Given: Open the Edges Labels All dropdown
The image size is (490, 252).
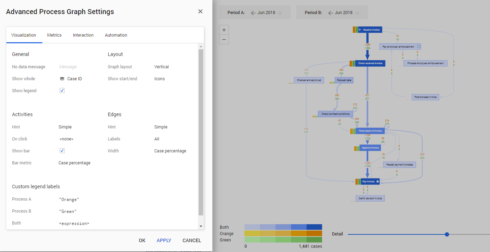Looking at the screenshot, I should 157,139.
